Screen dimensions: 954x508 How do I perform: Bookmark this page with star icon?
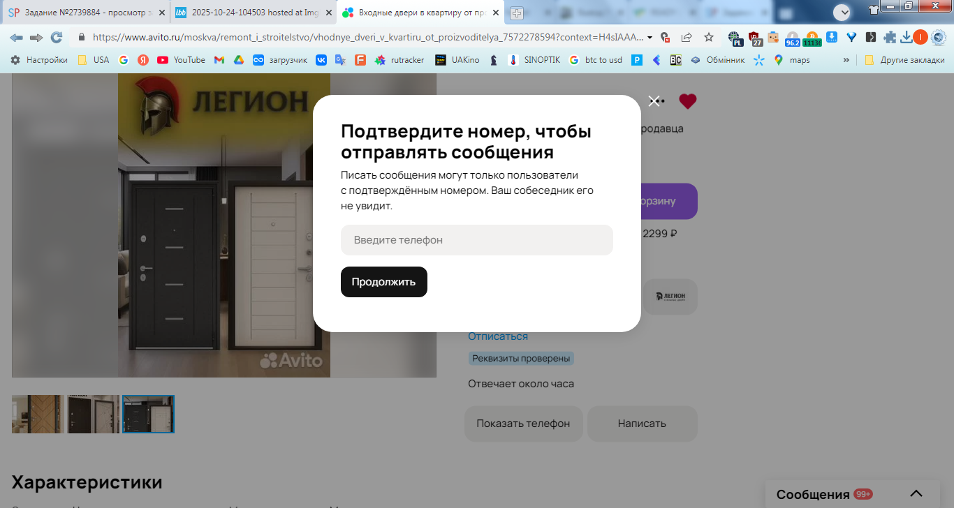709,37
